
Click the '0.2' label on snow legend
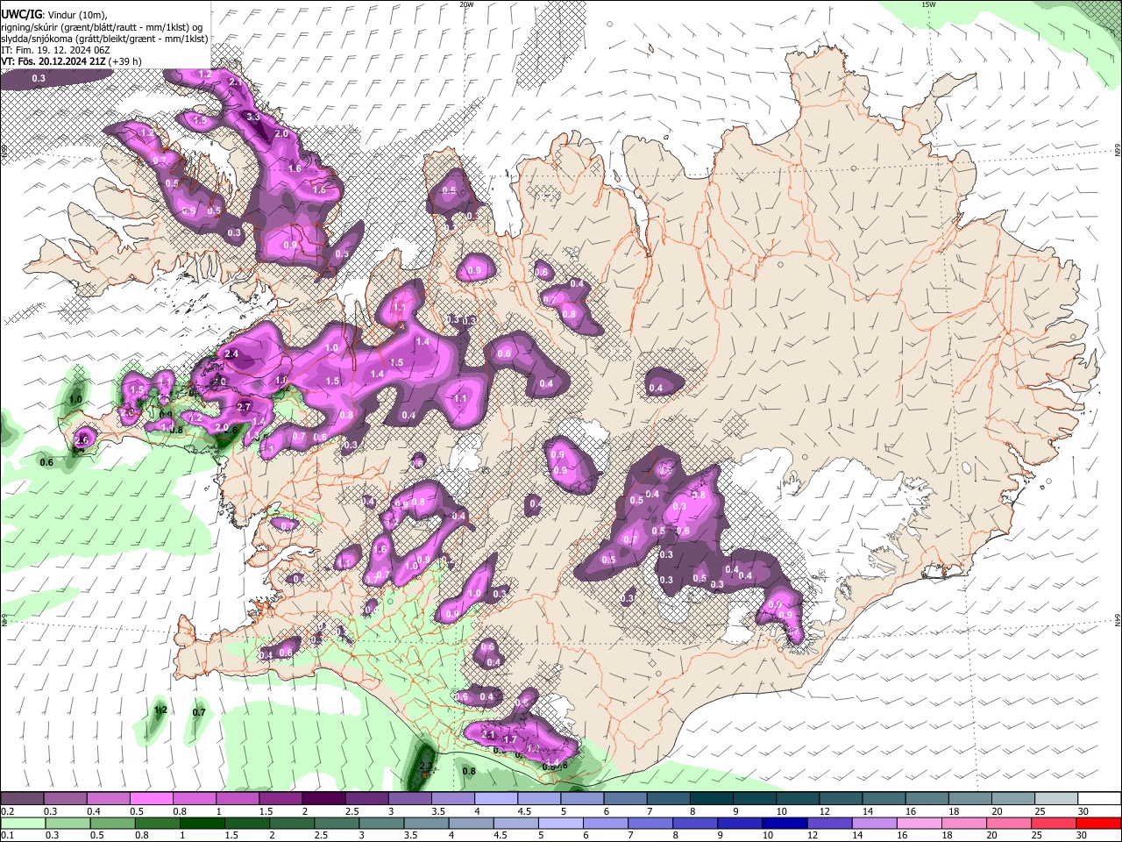point(7,811)
